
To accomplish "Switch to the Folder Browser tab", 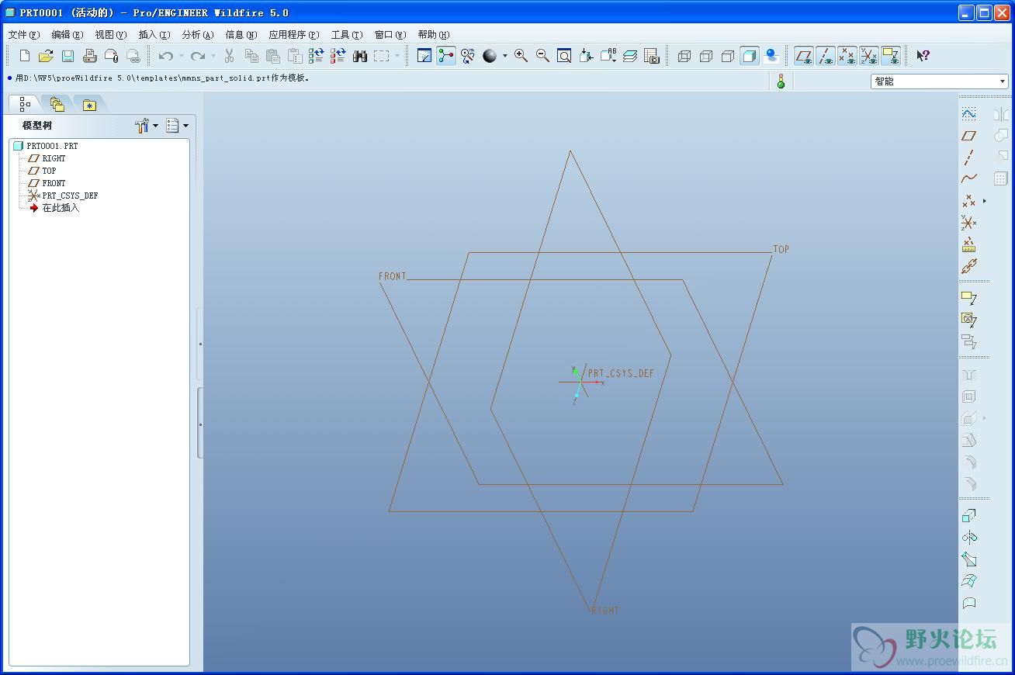I will 57,104.
